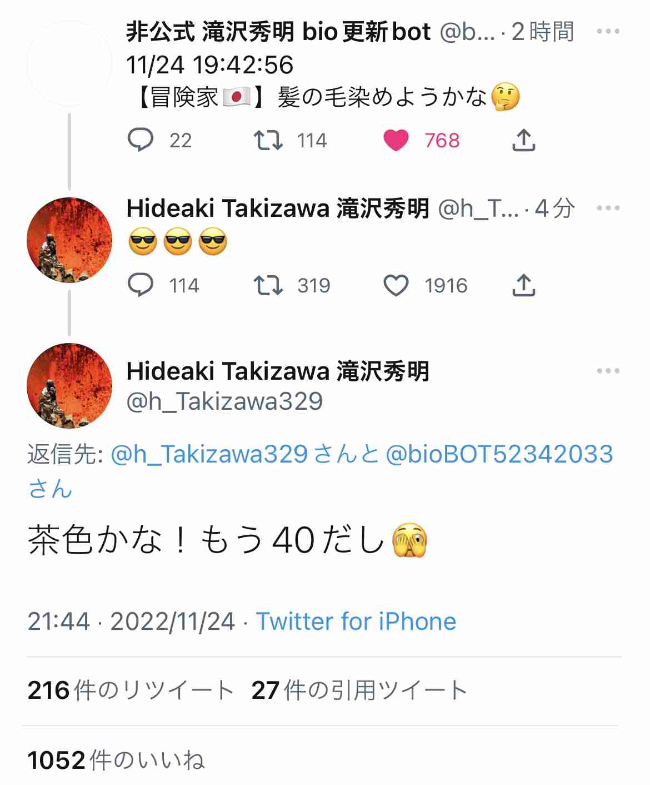Share the bio bot tweet
The height and width of the screenshot is (785, 650).
pyautogui.click(x=523, y=140)
